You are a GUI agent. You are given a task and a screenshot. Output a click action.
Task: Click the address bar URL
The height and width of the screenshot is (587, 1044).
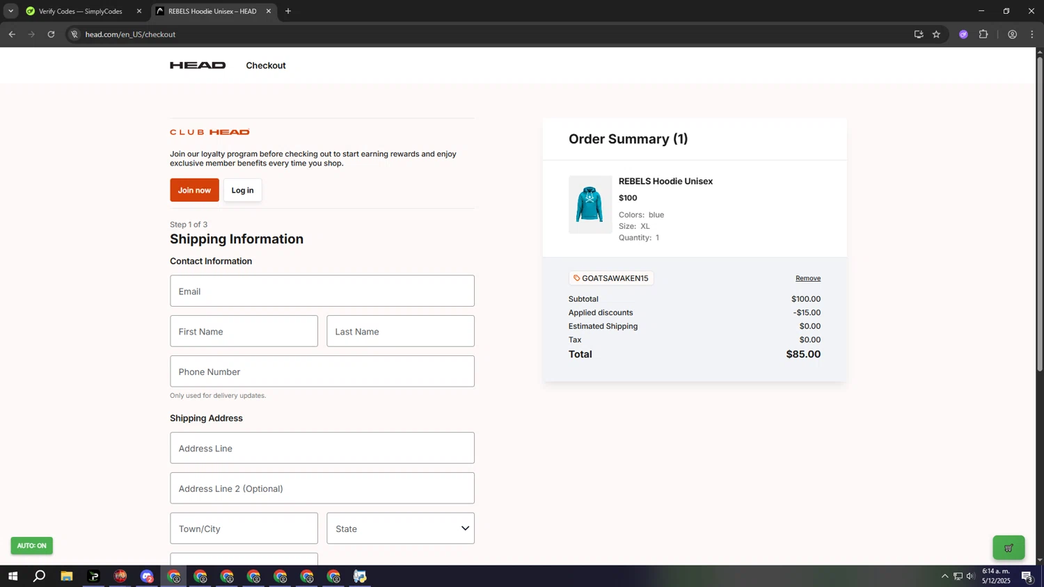[130, 34]
